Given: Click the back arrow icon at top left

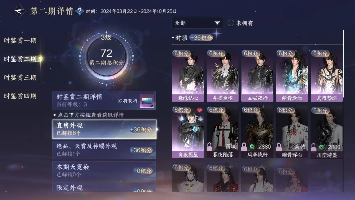Looking at the screenshot, I should [19, 11].
